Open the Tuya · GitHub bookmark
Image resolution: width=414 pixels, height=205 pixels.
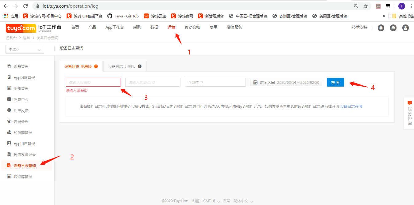tap(123, 16)
